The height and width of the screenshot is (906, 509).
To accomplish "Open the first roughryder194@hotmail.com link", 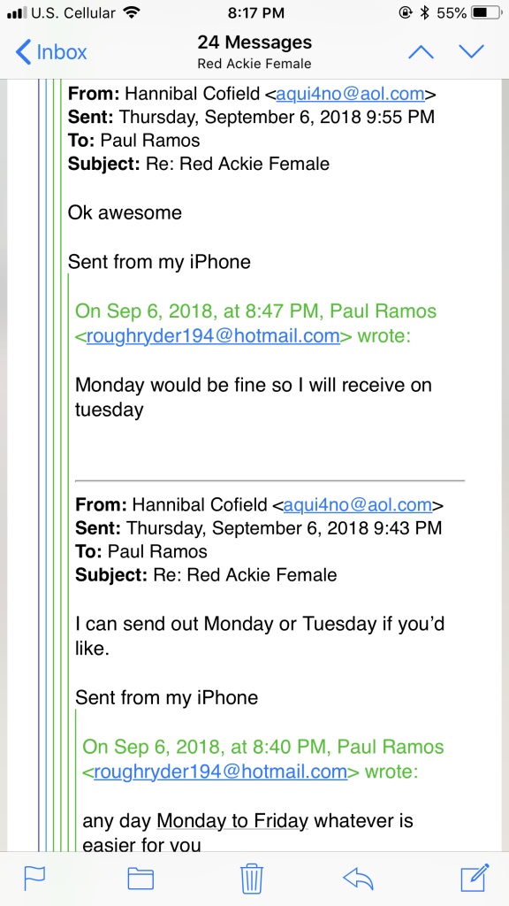I will coord(213,335).
